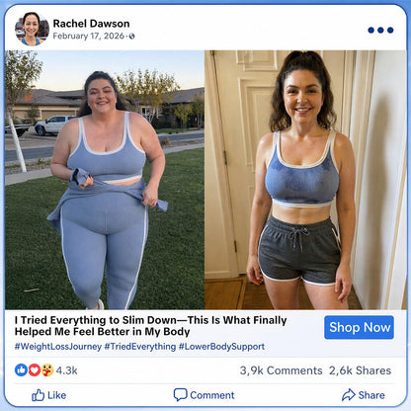View the 2,6k Shares list

[360, 370]
